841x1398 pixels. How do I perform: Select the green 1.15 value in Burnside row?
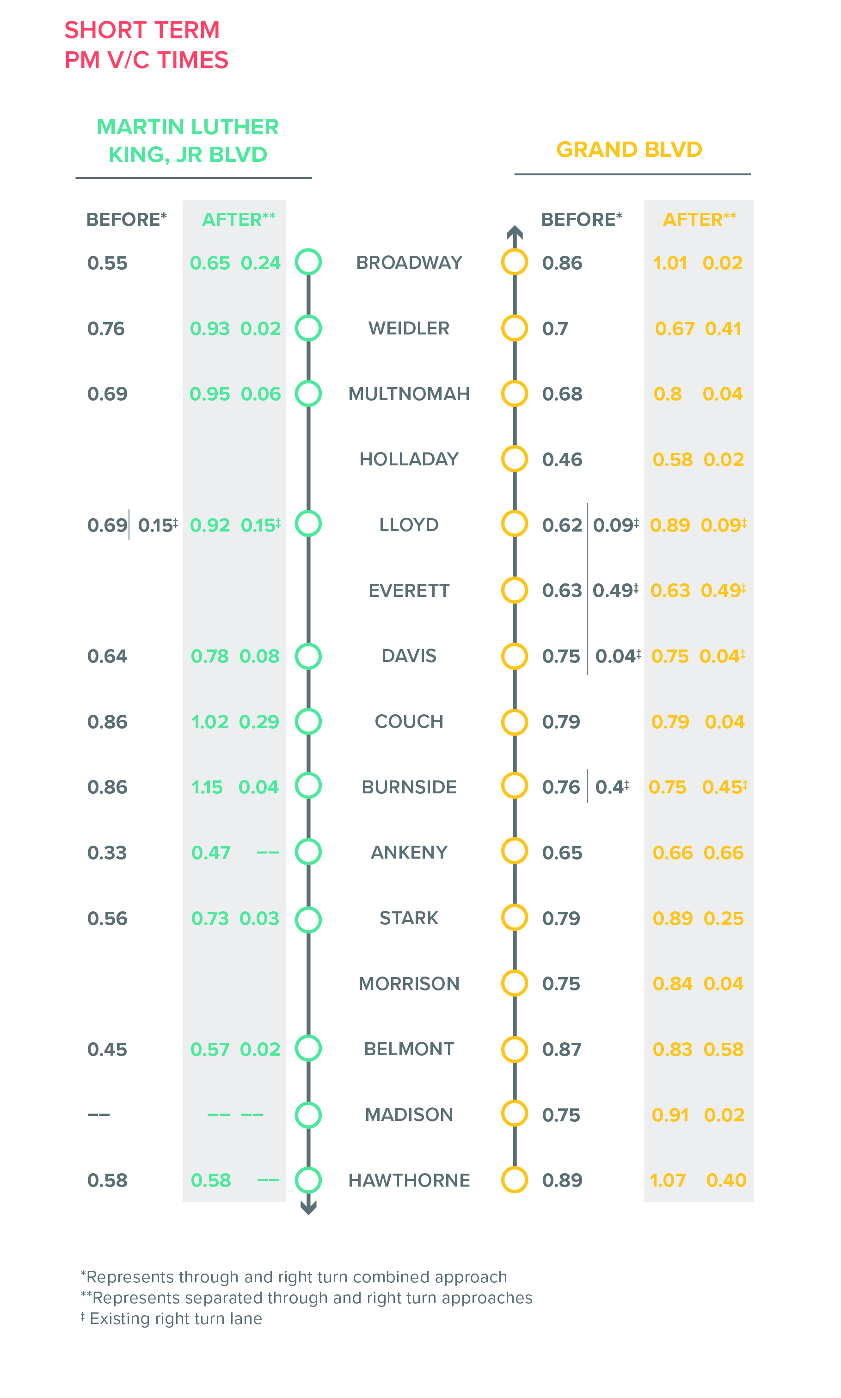point(207,787)
